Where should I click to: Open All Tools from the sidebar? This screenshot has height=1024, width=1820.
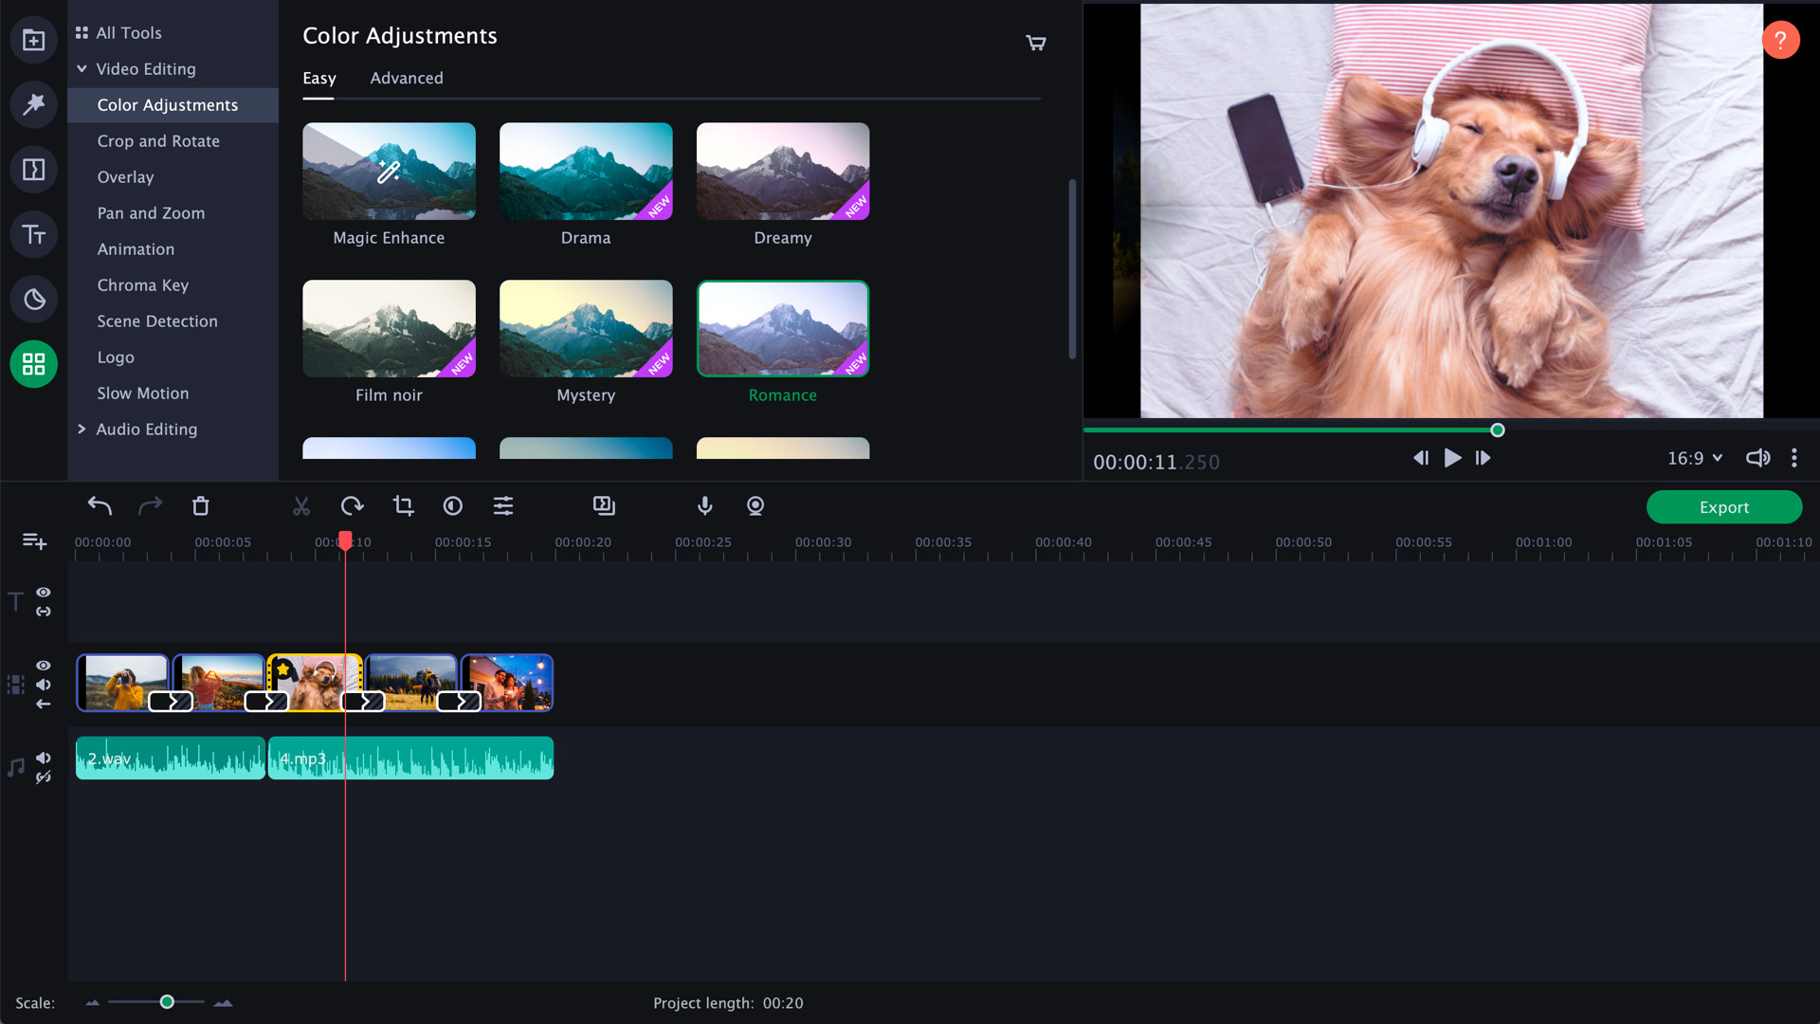click(x=128, y=31)
